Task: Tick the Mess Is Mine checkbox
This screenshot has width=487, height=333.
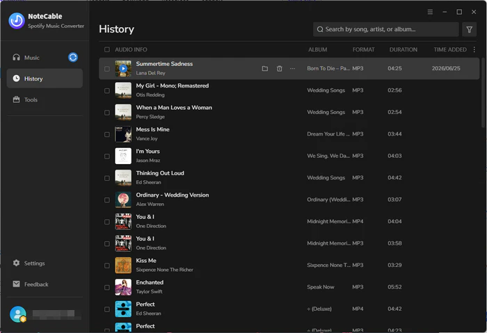Action: pos(107,134)
